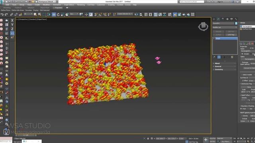Open the Modifiers menu
Image resolution: width=255 pixels, height=143 pixels.
[46, 5]
